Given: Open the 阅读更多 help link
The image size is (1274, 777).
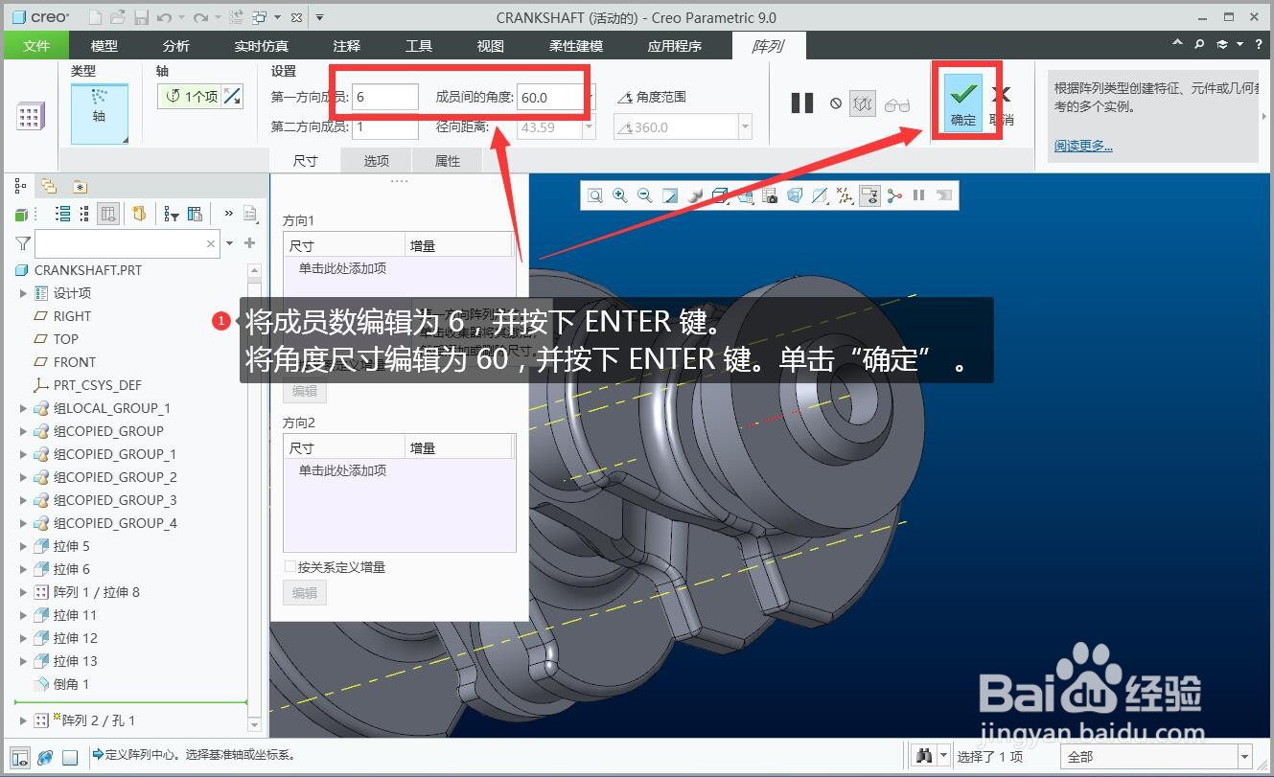Looking at the screenshot, I should (1083, 146).
